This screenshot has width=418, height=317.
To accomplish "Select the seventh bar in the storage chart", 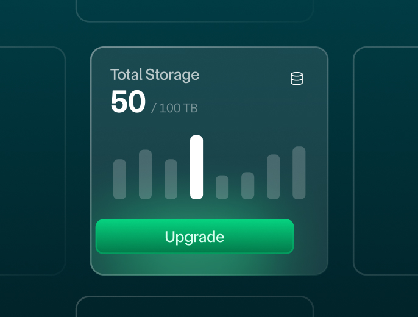I will pyautogui.click(x=273, y=177).
